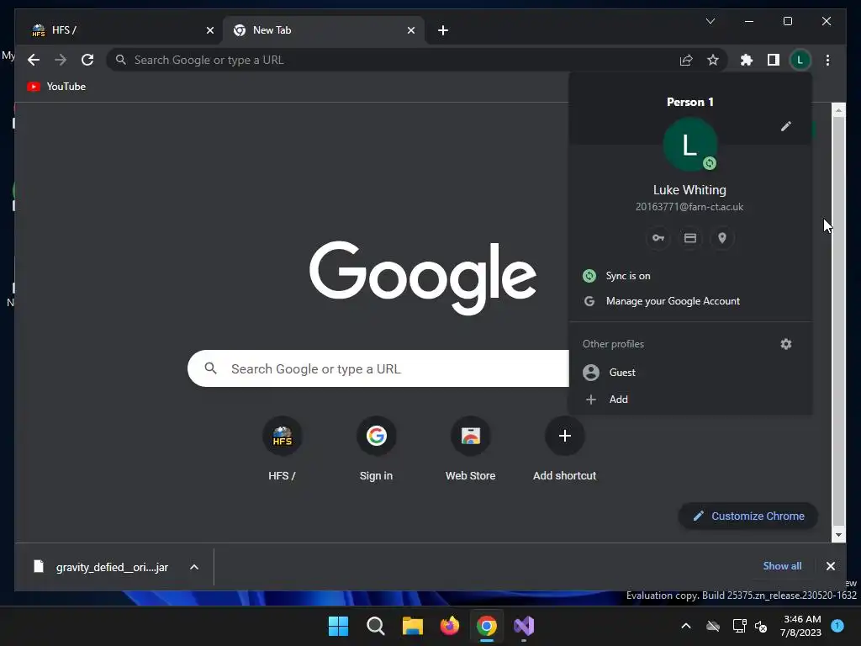This screenshot has height=646, width=861.
Task: Edit profile with the pencil icon
Action: tap(786, 126)
